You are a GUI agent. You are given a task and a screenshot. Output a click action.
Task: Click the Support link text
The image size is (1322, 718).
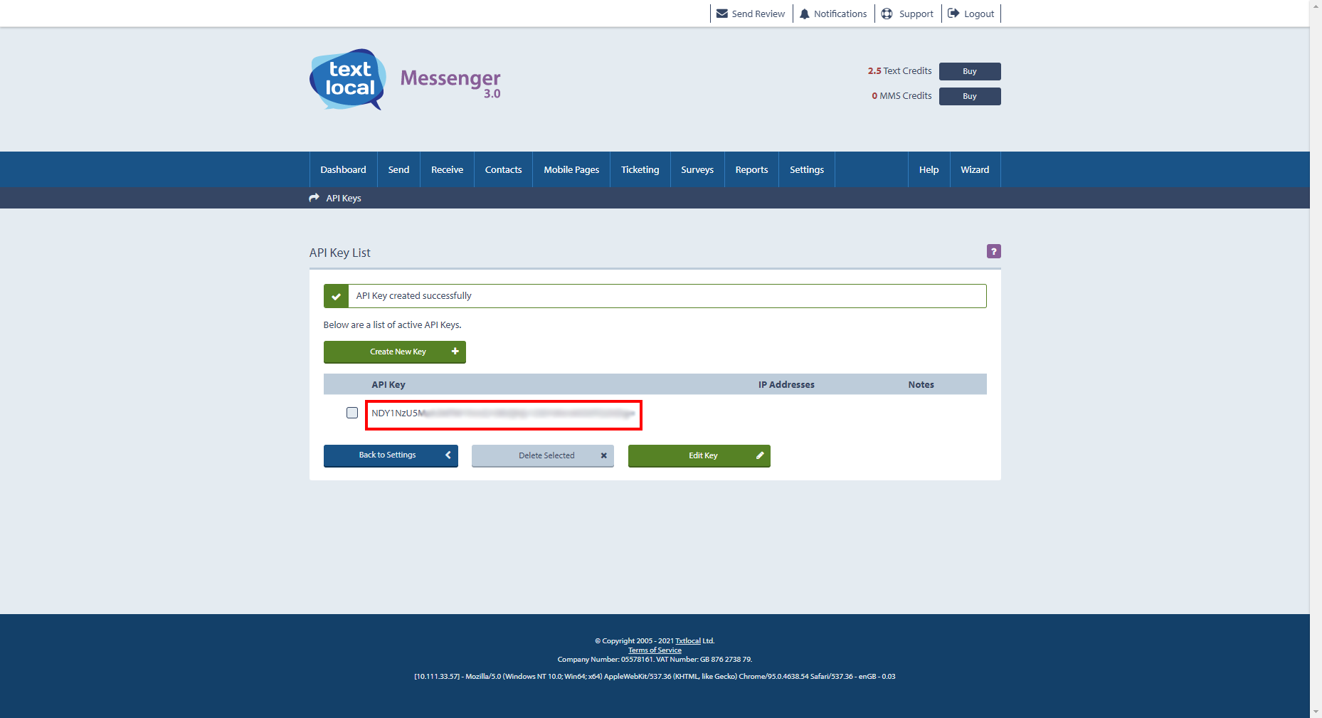[x=916, y=14]
